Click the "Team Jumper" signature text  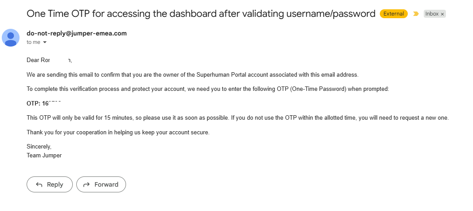click(44, 156)
